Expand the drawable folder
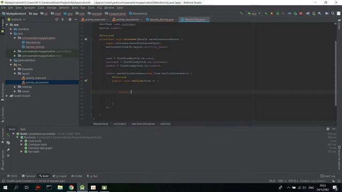The width and height of the screenshot is (342, 192). pyautogui.click(x=15, y=69)
